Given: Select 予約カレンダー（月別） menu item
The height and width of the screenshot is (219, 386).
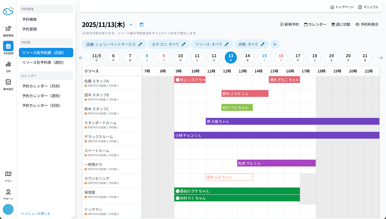Looking at the screenshot, I should click(x=41, y=86).
